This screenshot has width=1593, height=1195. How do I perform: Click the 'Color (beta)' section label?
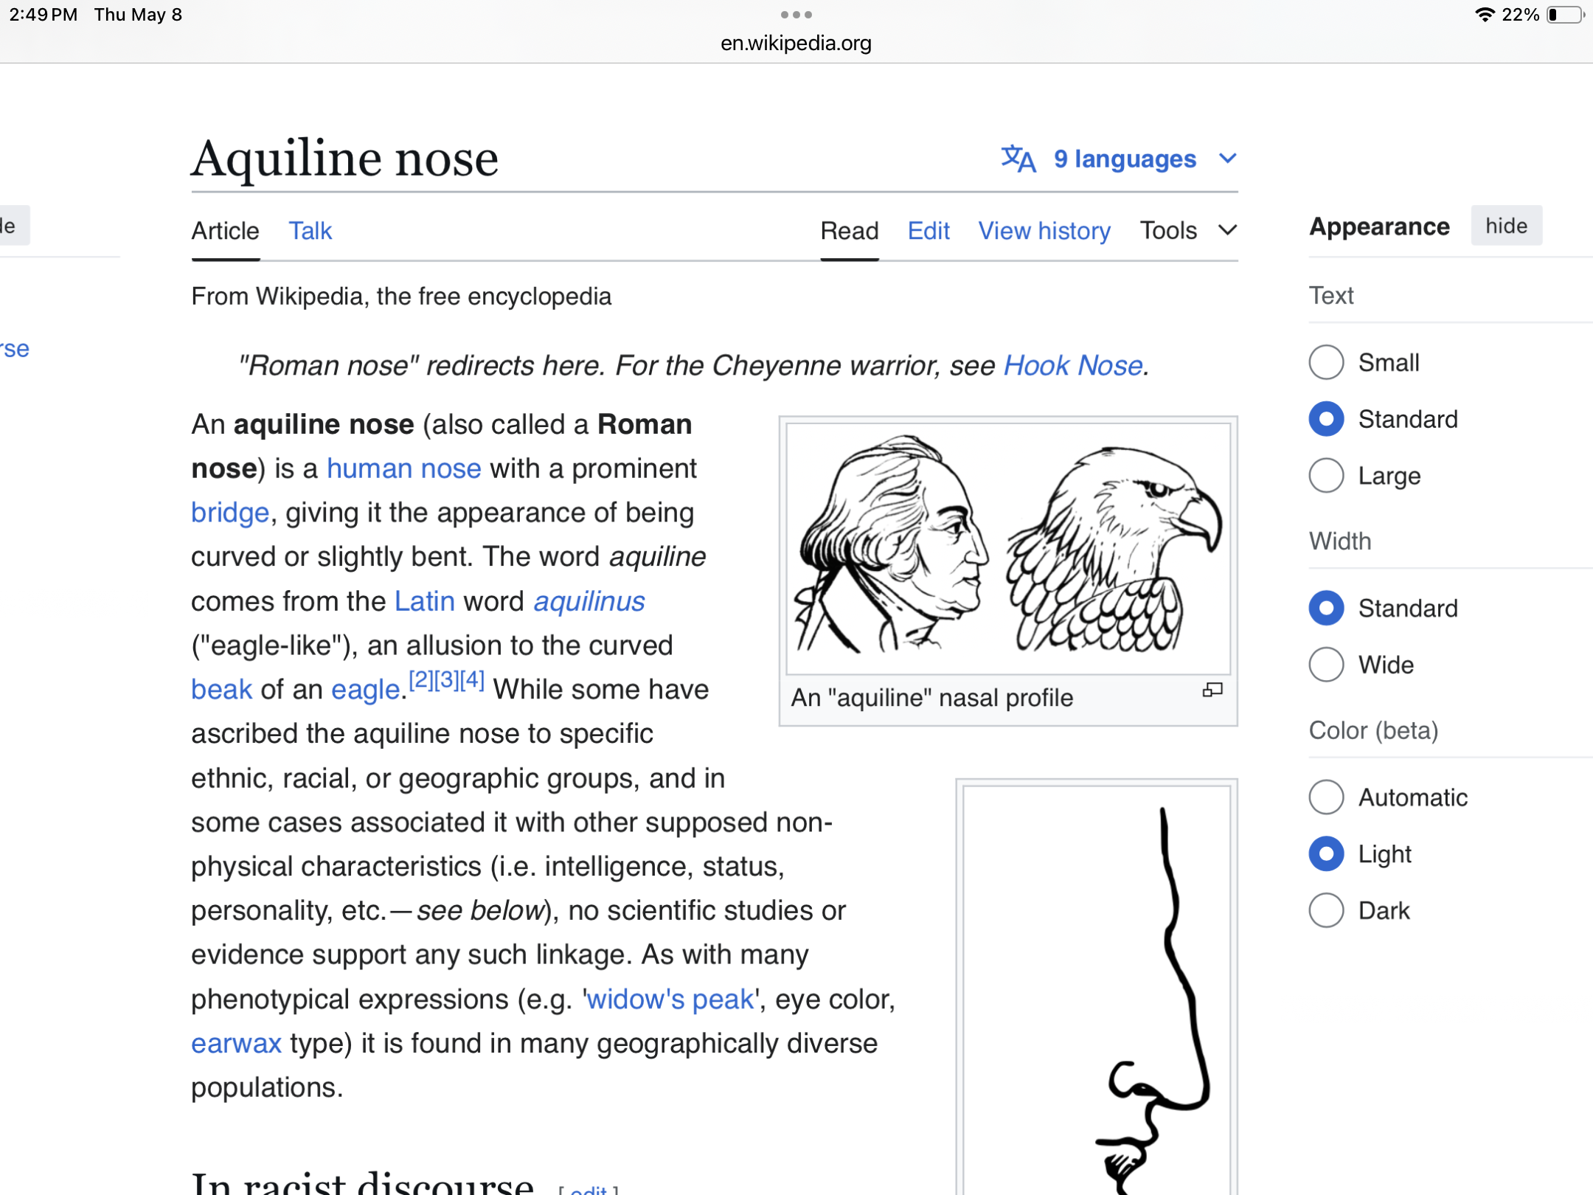click(x=1373, y=730)
